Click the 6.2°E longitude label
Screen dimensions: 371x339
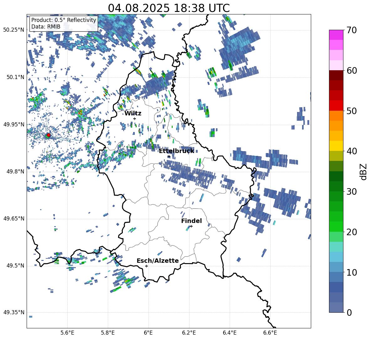point(189,333)
